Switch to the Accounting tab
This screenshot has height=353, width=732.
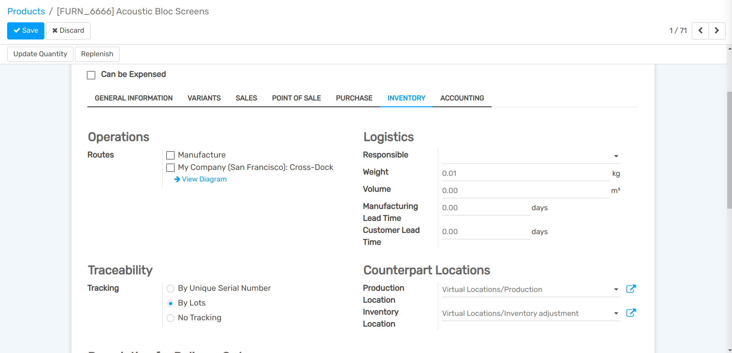(462, 98)
